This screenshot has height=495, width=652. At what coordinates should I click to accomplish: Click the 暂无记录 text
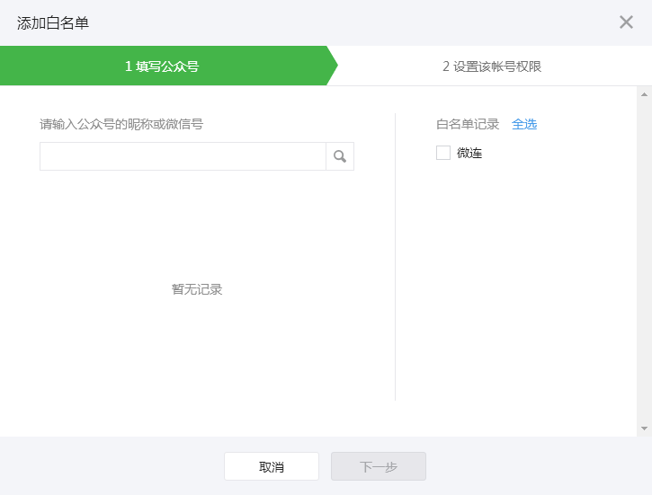(x=197, y=289)
